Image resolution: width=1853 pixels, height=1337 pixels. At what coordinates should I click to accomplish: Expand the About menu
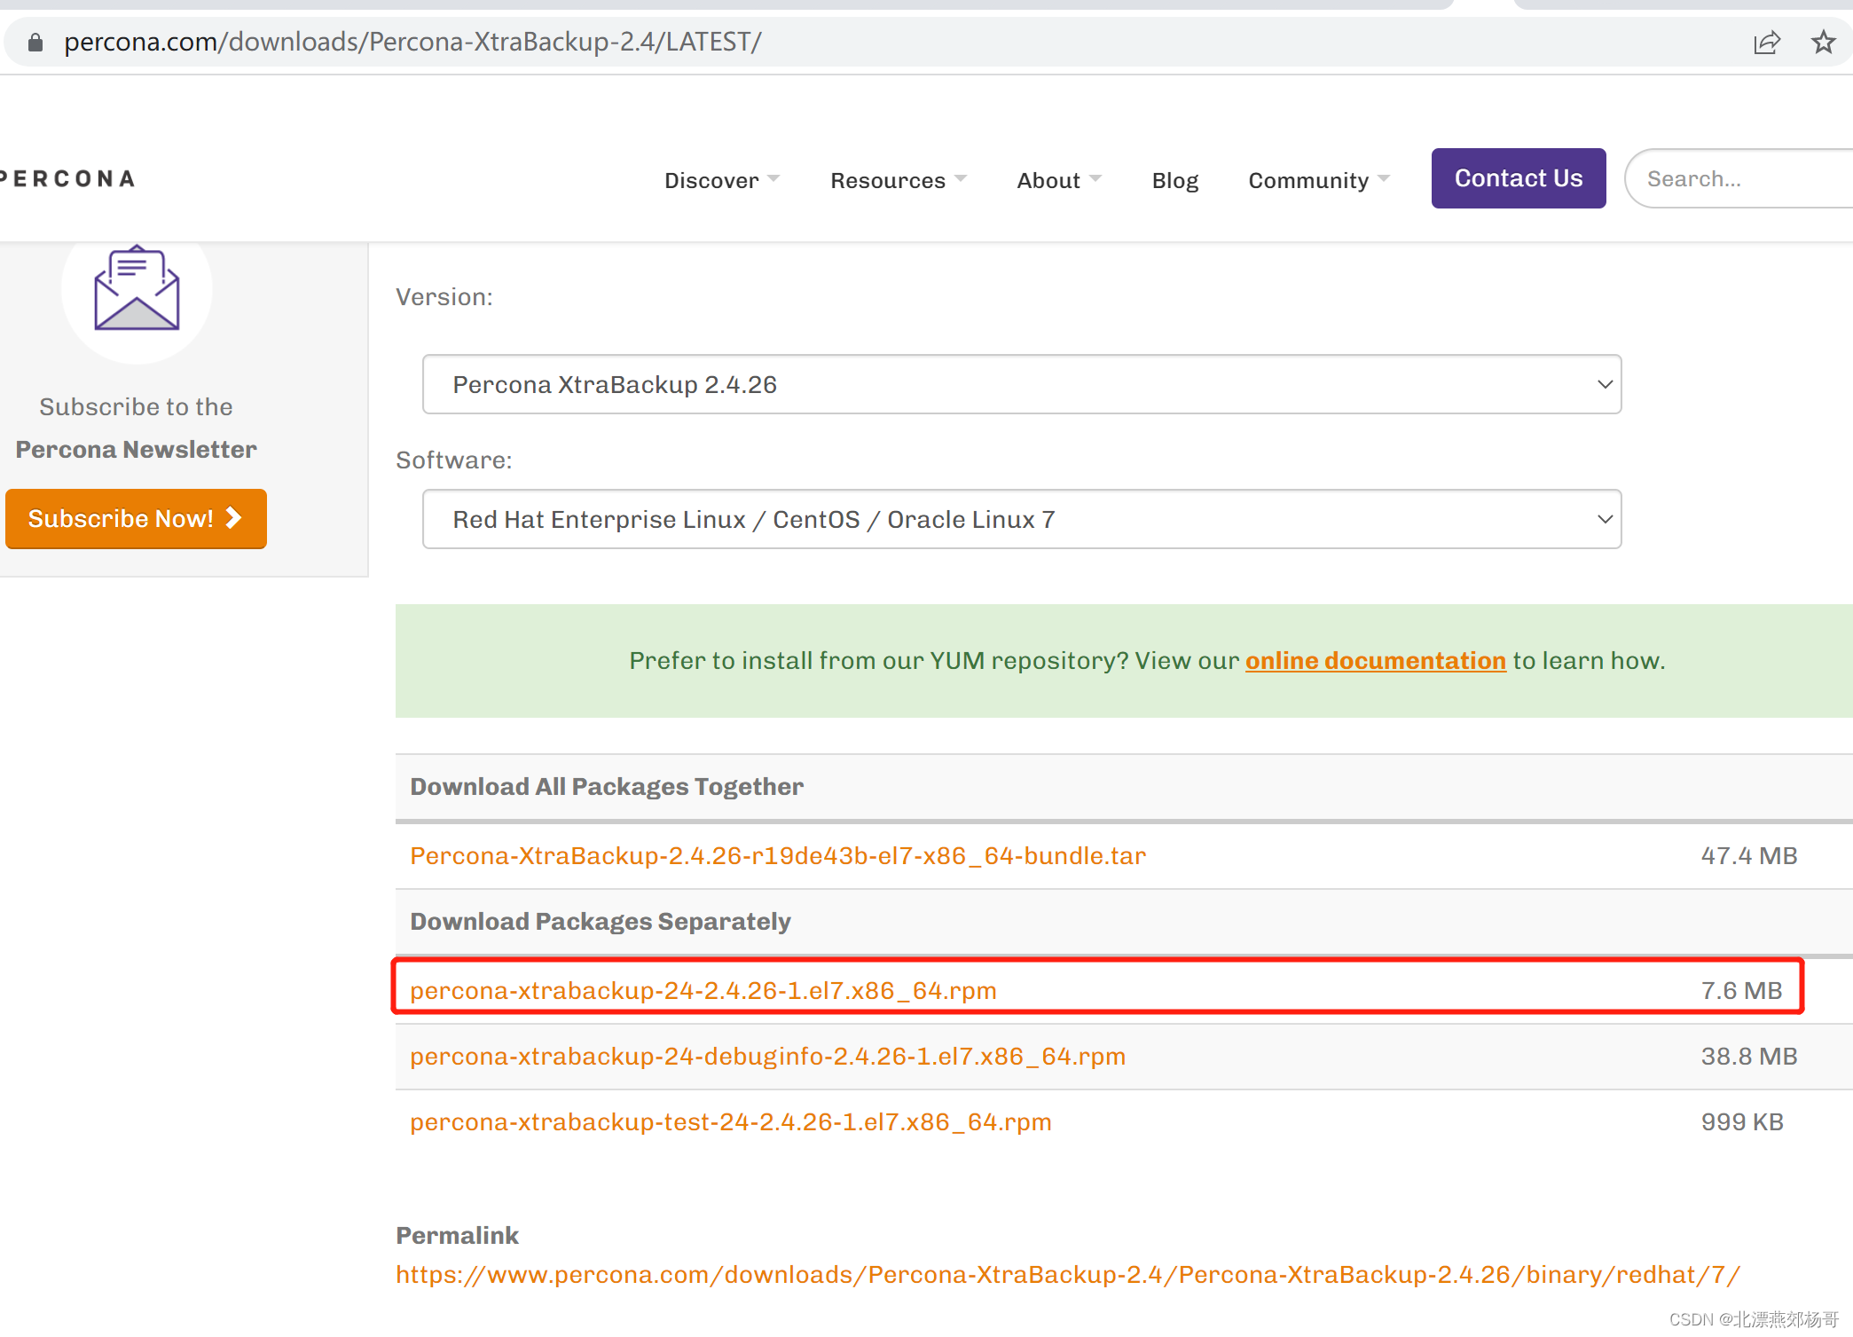[x=1059, y=180]
